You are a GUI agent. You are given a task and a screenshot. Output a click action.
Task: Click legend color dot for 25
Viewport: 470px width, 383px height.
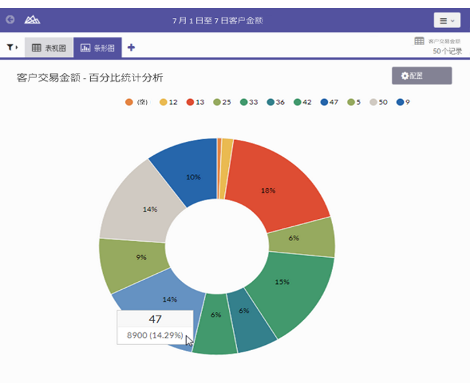coord(217,102)
